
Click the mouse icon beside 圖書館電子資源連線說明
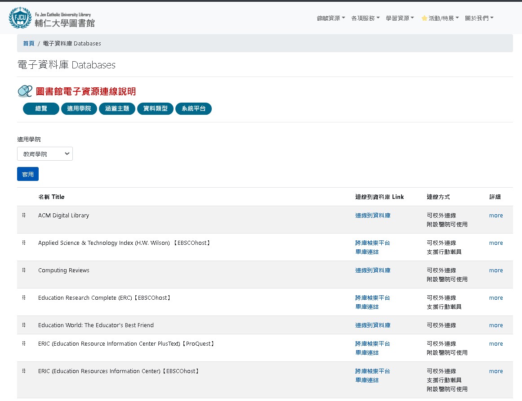coord(25,91)
